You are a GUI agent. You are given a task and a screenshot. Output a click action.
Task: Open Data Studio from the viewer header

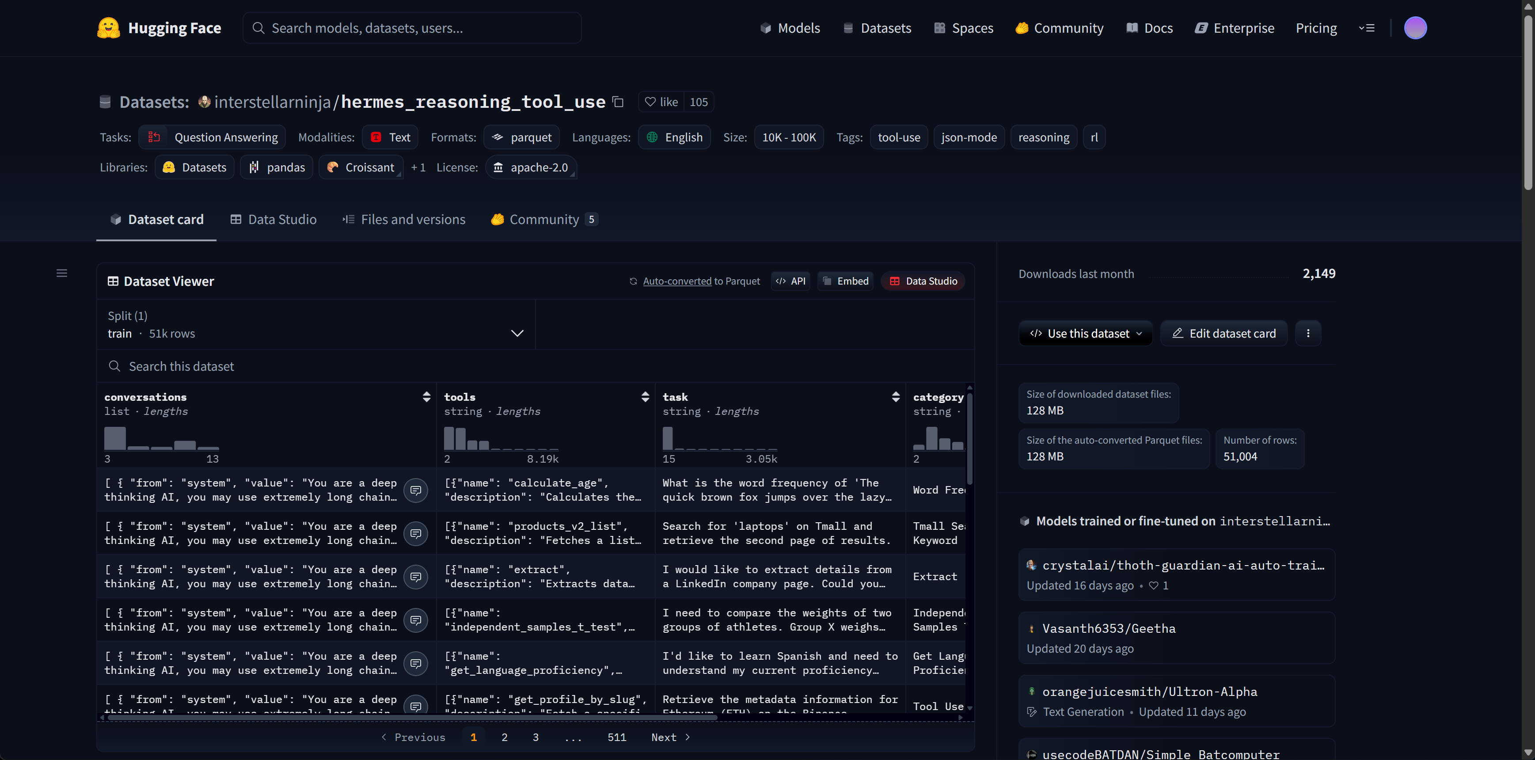coord(923,281)
